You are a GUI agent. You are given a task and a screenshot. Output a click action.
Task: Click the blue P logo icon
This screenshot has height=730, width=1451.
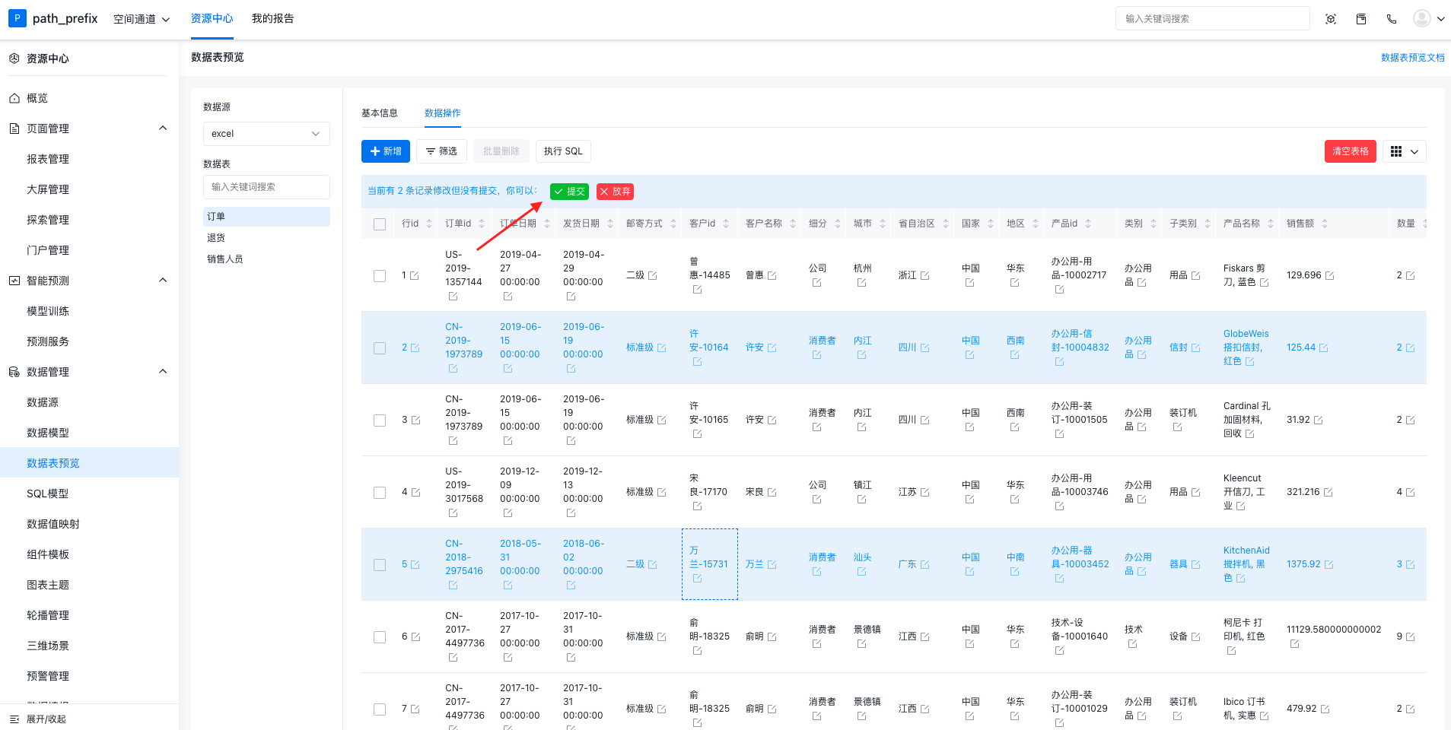click(17, 18)
